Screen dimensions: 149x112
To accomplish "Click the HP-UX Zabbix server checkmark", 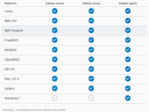I will (x=55, y=69).
